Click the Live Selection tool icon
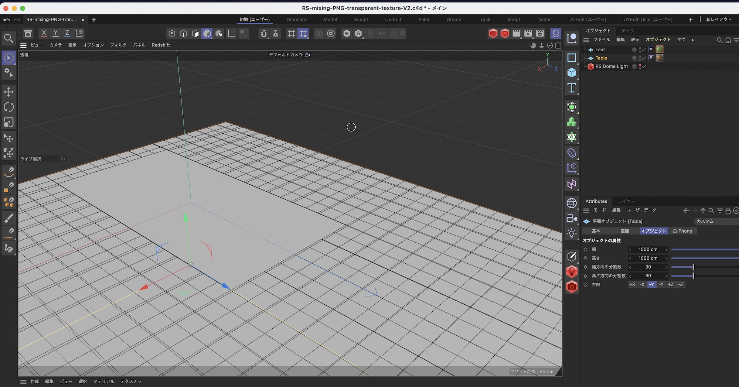The height and width of the screenshot is (387, 739). tap(9, 58)
